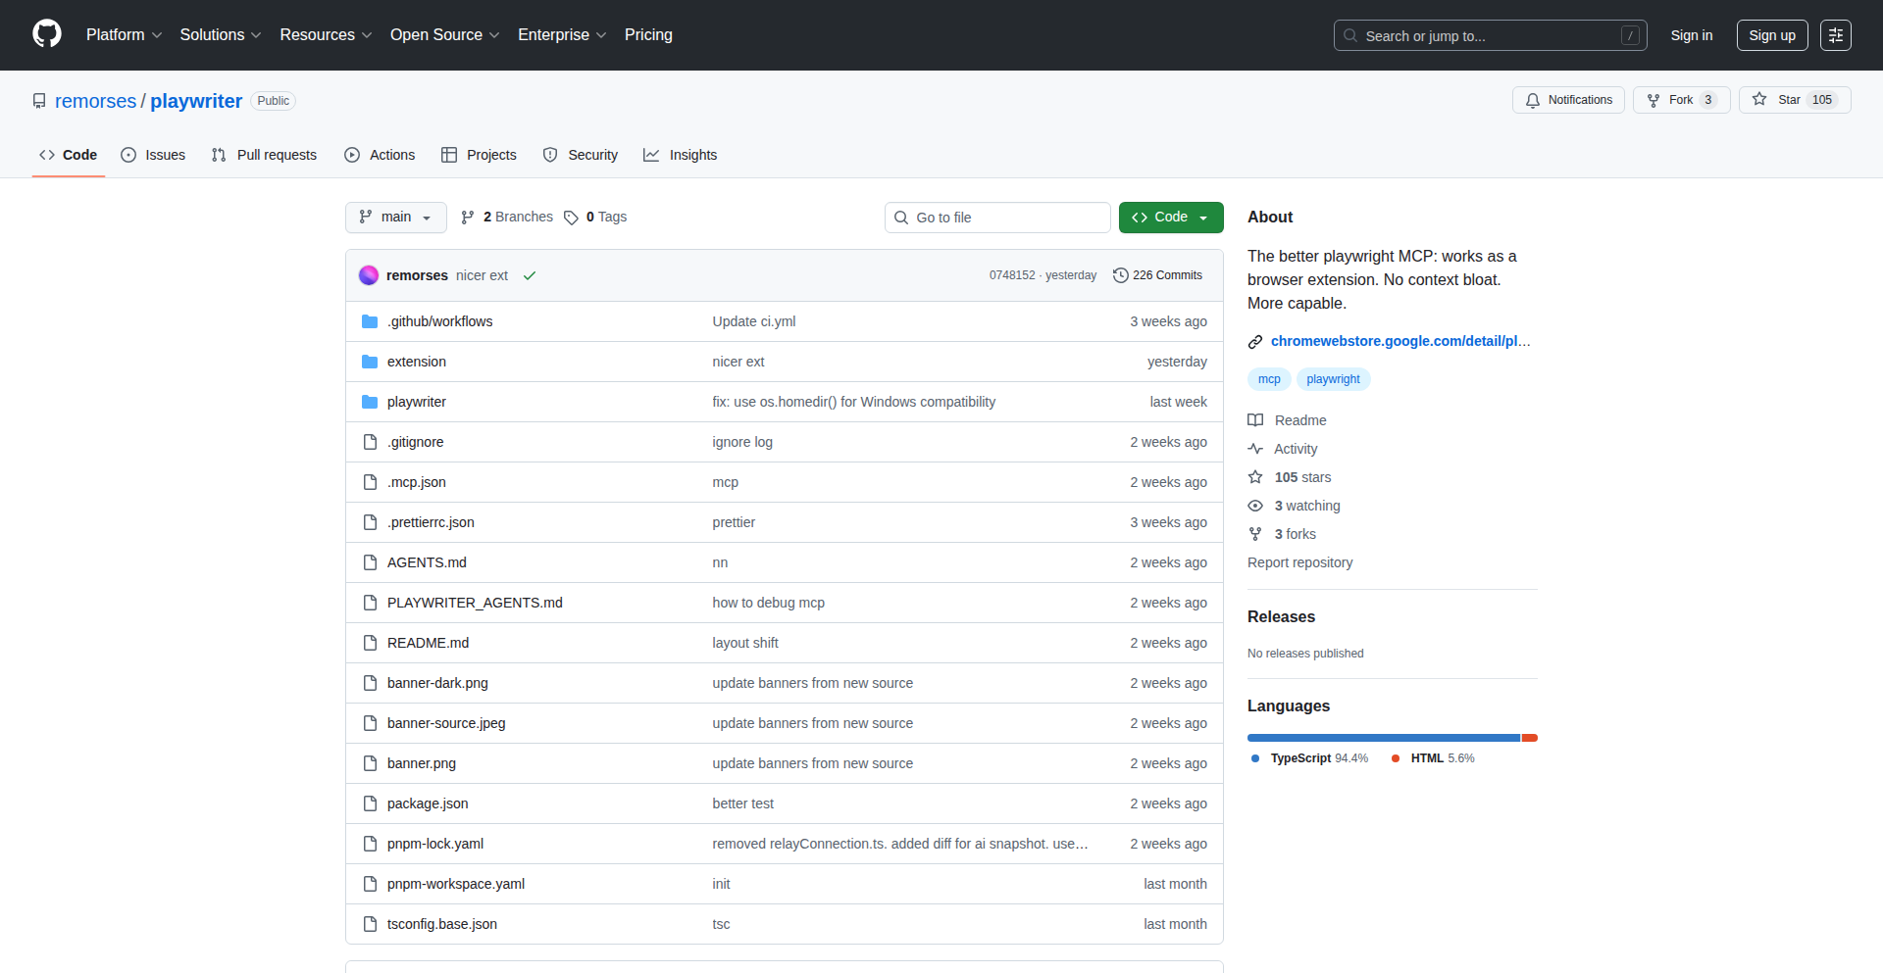Click the remorses avatar in commit row

point(369,275)
